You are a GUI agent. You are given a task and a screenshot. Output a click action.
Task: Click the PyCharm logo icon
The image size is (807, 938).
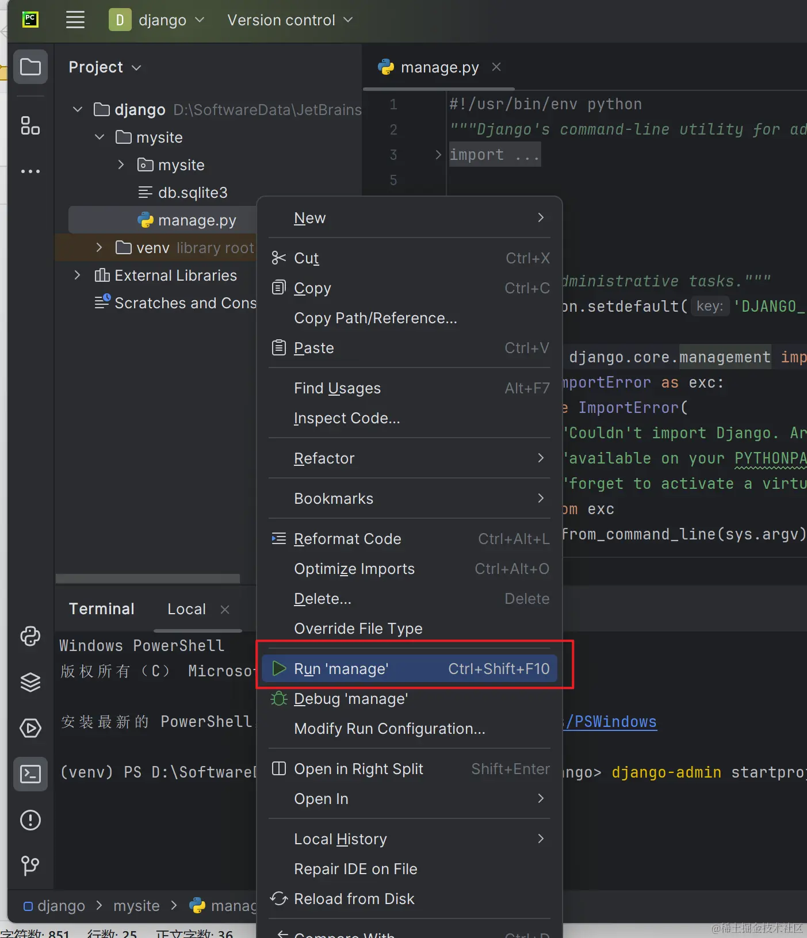30,20
